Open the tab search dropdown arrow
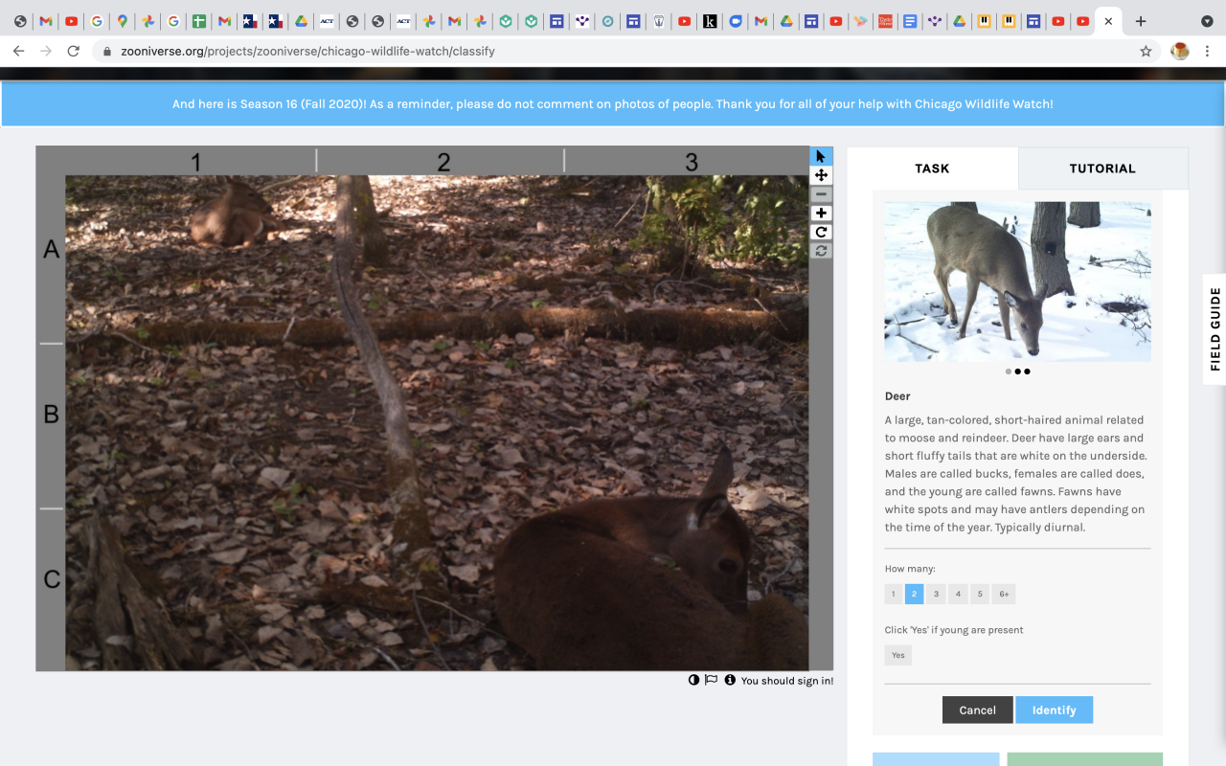The width and height of the screenshot is (1226, 766). (1207, 21)
